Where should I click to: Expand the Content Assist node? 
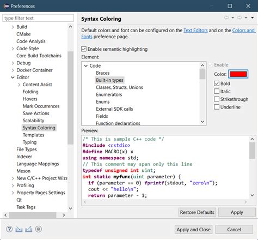point(19,85)
